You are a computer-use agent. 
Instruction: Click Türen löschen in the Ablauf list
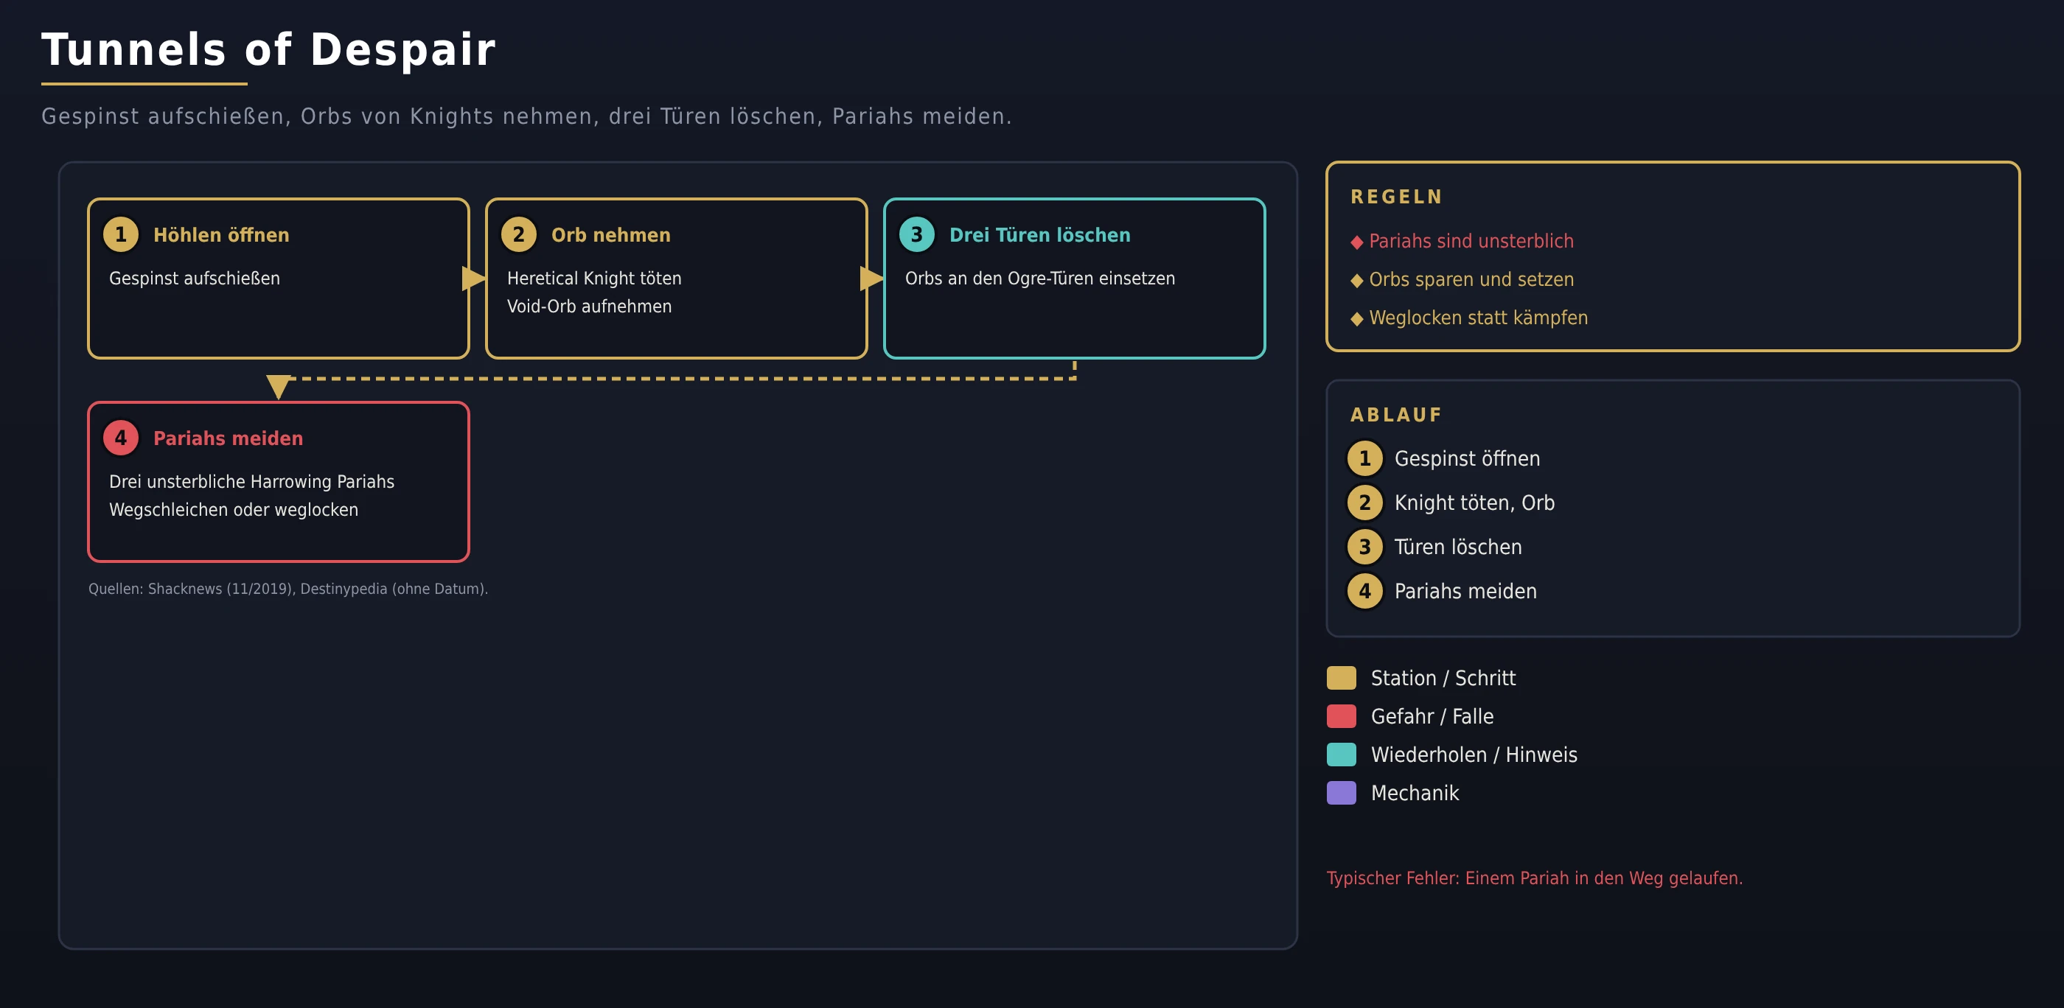point(1458,547)
